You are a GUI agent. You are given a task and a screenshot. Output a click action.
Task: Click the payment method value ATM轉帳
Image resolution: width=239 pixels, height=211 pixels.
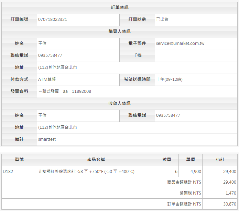coord(47,79)
